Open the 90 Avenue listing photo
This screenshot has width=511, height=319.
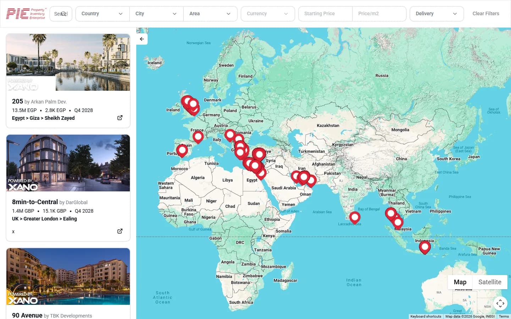(x=68, y=276)
